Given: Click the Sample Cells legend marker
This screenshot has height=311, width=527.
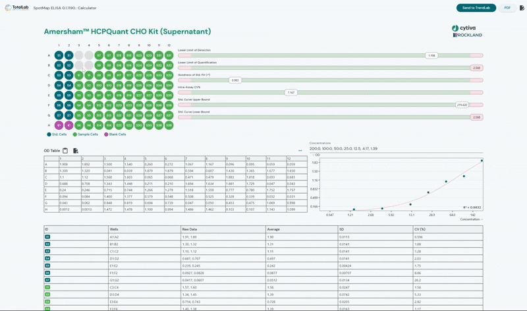Looking at the screenshot, I should [x=75, y=134].
